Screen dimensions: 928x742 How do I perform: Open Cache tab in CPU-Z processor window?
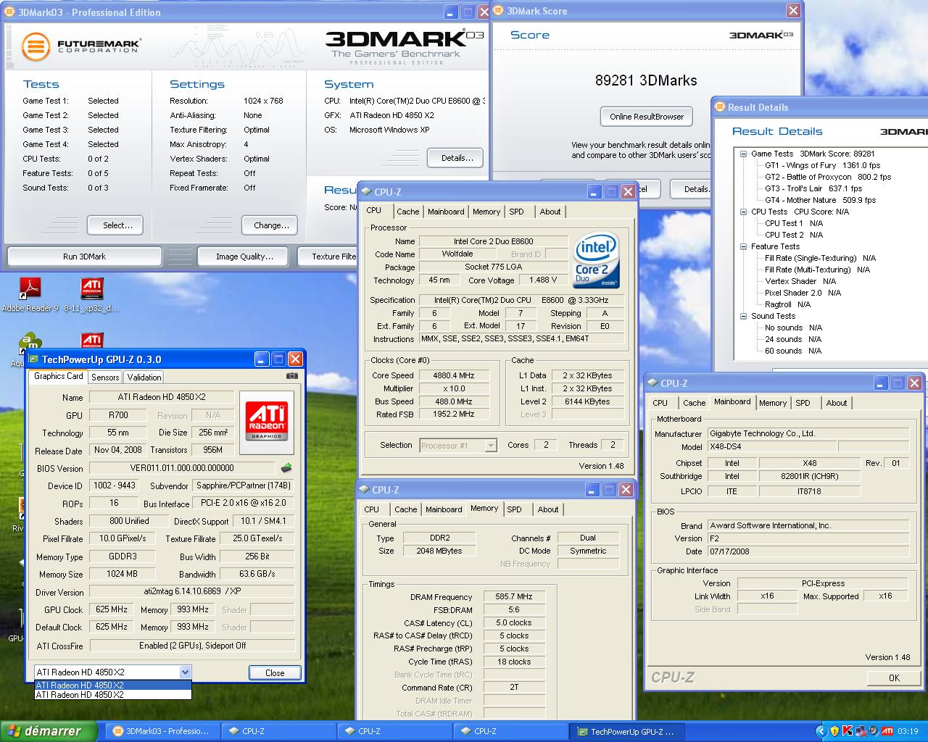407,212
